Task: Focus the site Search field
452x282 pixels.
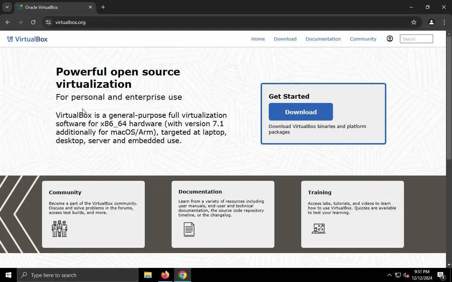Action: (416, 39)
